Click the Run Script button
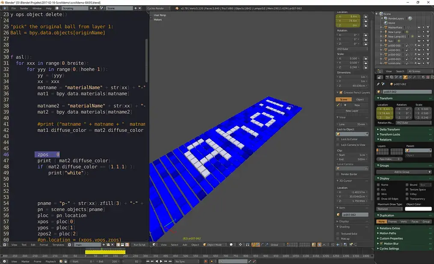 (x=140, y=245)
